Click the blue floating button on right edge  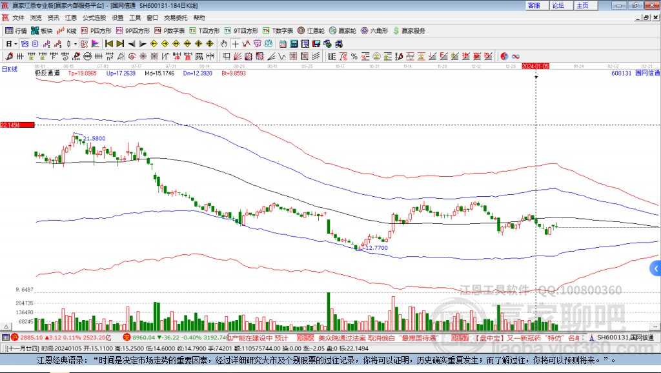[x=656, y=268]
